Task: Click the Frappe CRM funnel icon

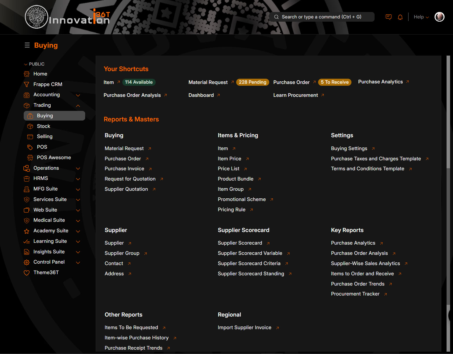Action: (27, 85)
